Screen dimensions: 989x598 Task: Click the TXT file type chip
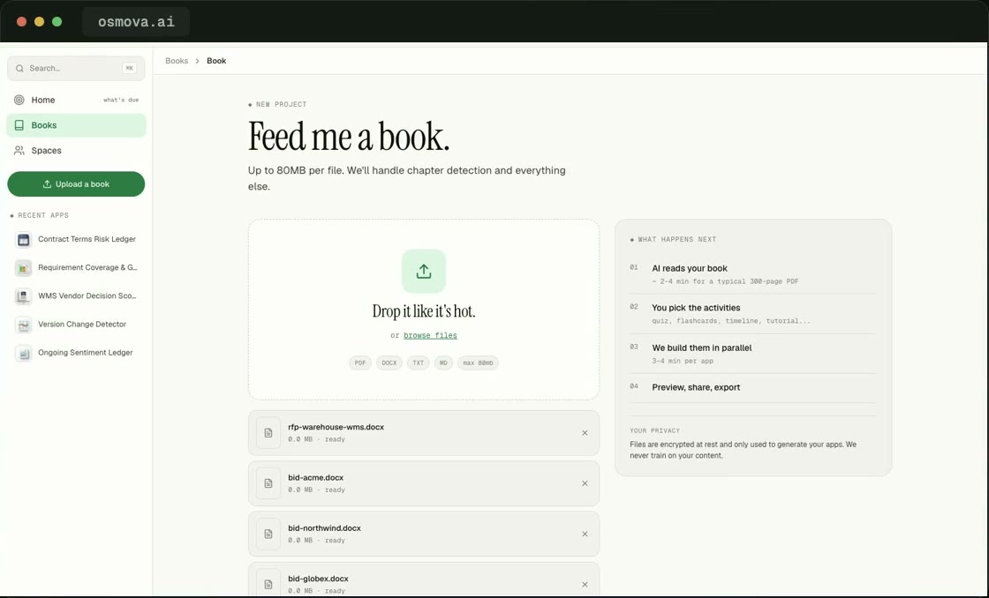(419, 363)
